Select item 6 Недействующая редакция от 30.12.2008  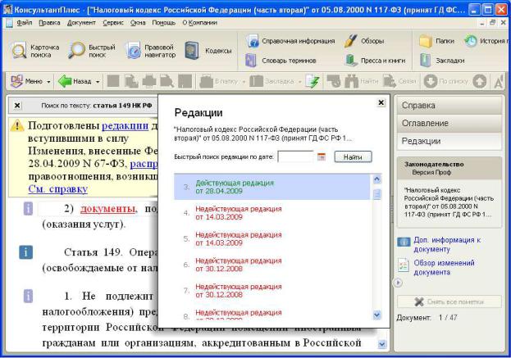tap(271, 265)
